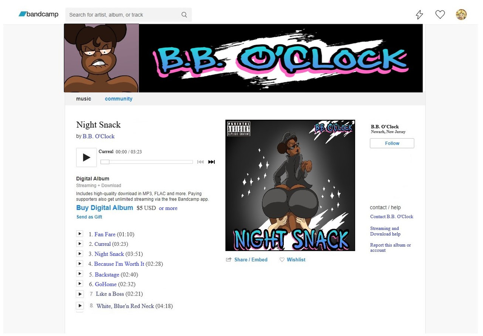483x336 pixels.
Task: Open the user avatar menu
Action: [x=461, y=15]
